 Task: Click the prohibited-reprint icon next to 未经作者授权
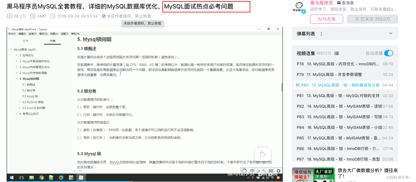[104, 16]
